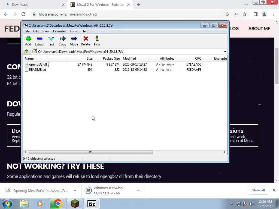Open the Chrome profile avatar
The image size is (279, 209).
264,14
